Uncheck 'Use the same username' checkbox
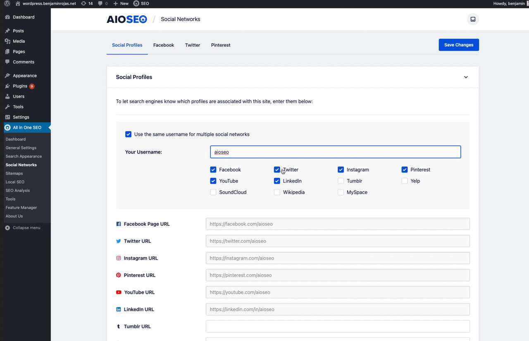529x341 pixels. point(128,134)
